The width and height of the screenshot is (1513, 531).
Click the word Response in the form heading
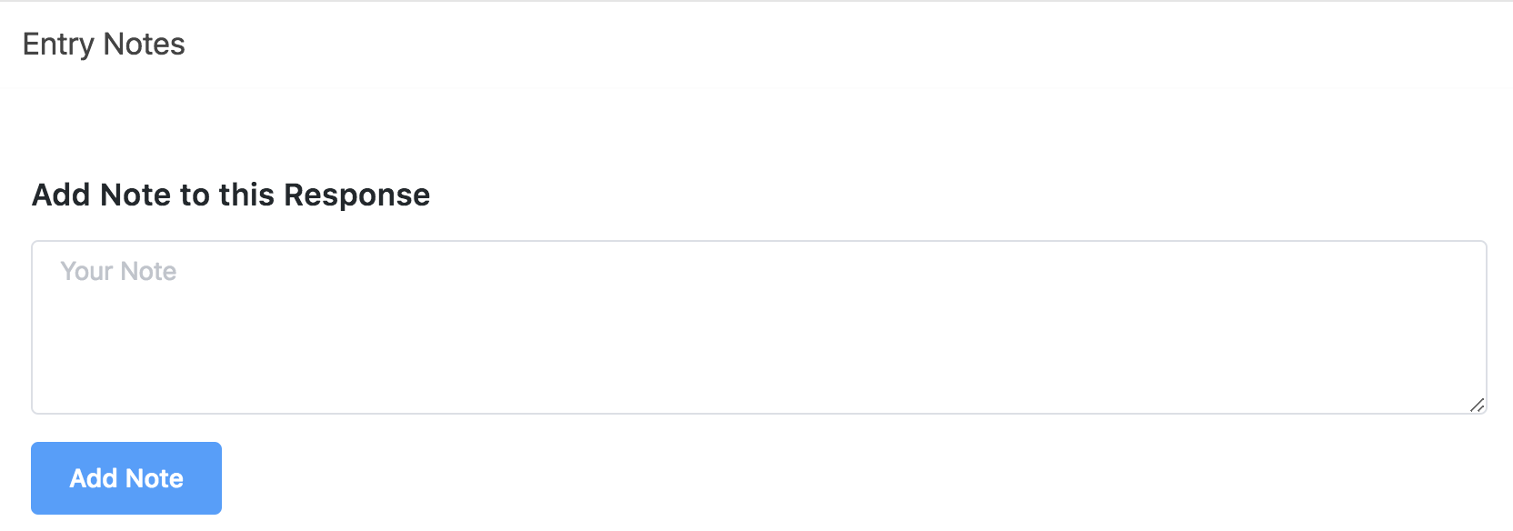pos(356,195)
